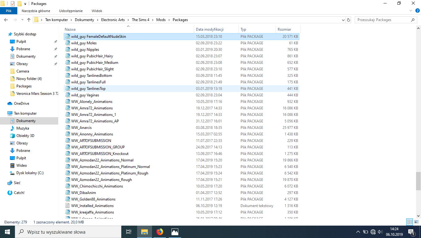Image resolution: width=421 pixels, height=238 pixels.
Task: Select the WW_Golden88_Animations file
Action: click(182, 199)
